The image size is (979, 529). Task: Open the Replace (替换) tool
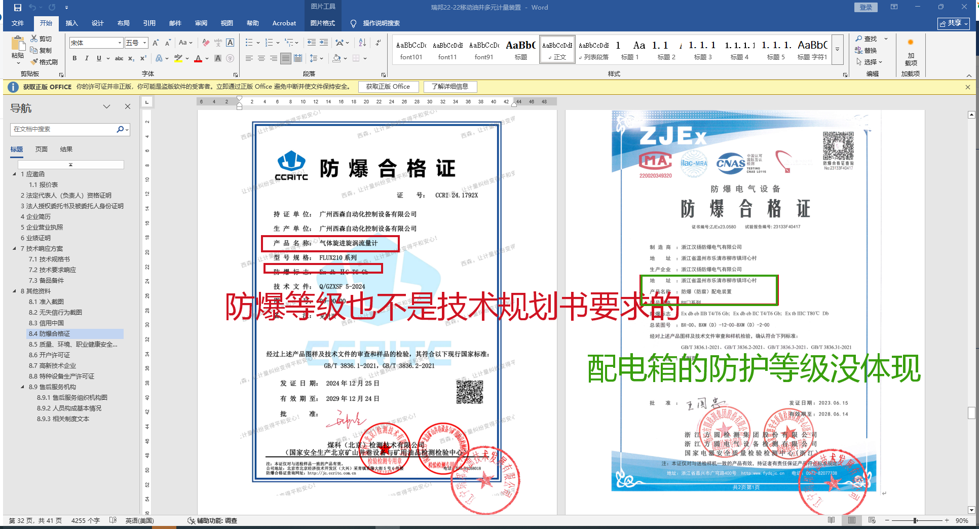[866, 50]
